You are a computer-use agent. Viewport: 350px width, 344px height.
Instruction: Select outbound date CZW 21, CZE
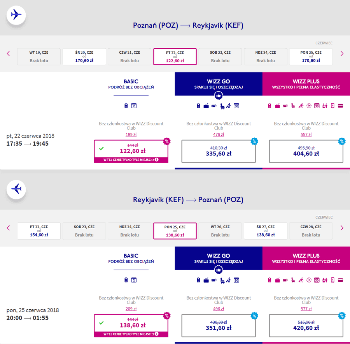(129, 56)
